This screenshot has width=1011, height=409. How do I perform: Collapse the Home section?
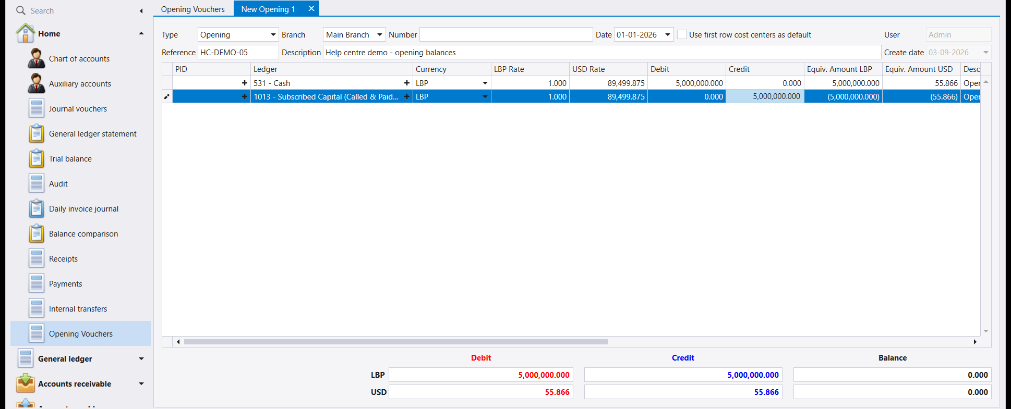(141, 33)
